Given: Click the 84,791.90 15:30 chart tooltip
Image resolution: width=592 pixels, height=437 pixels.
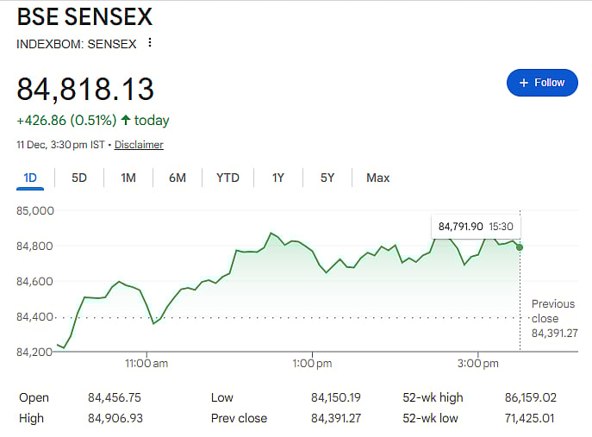Looking at the screenshot, I should [476, 227].
